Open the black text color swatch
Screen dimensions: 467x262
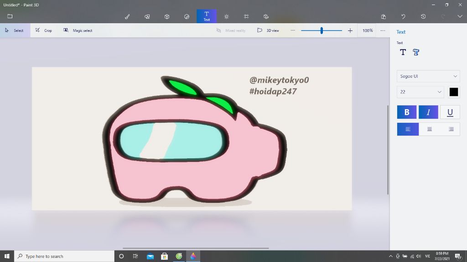(x=454, y=92)
